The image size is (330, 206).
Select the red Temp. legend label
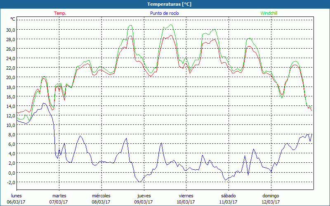(x=60, y=13)
